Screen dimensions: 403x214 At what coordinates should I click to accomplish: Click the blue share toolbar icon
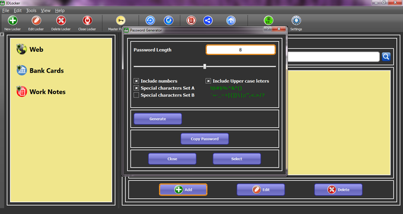(x=208, y=21)
